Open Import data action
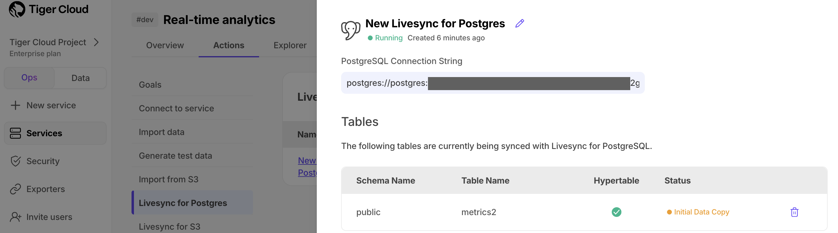The width and height of the screenshot is (838, 233). 192,132
